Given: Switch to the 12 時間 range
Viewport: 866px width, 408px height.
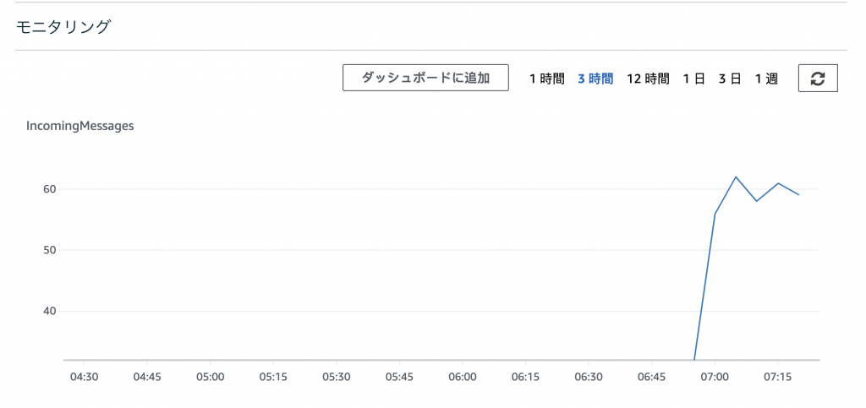Looking at the screenshot, I should [x=648, y=79].
